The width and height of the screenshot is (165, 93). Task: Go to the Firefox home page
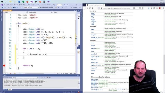[93, 8]
